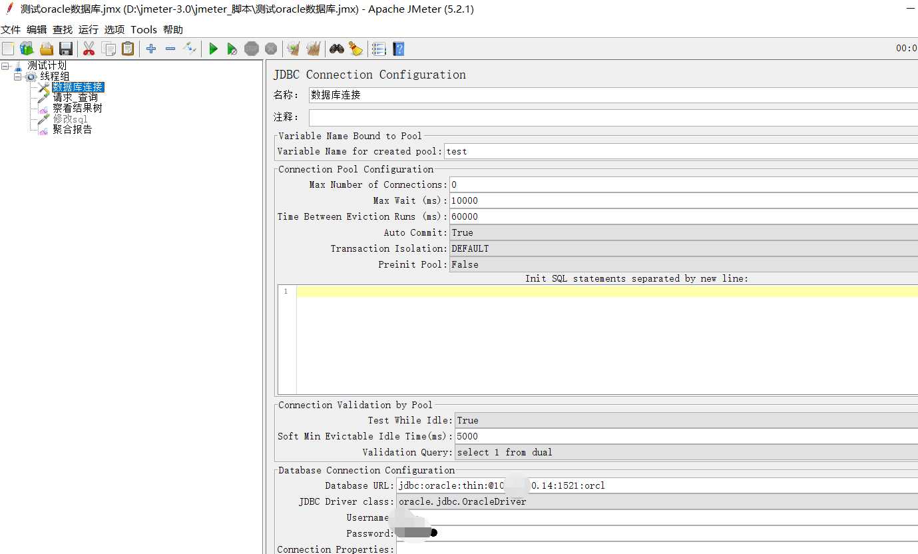Screen dimensions: 918x554
Task: Select the 线程组 thread group node
Action: (55, 77)
